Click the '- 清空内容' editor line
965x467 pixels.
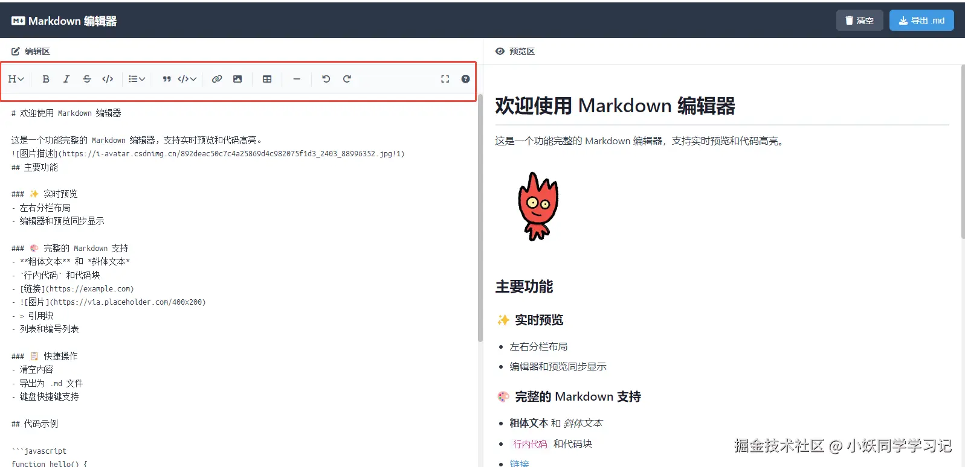click(x=33, y=369)
